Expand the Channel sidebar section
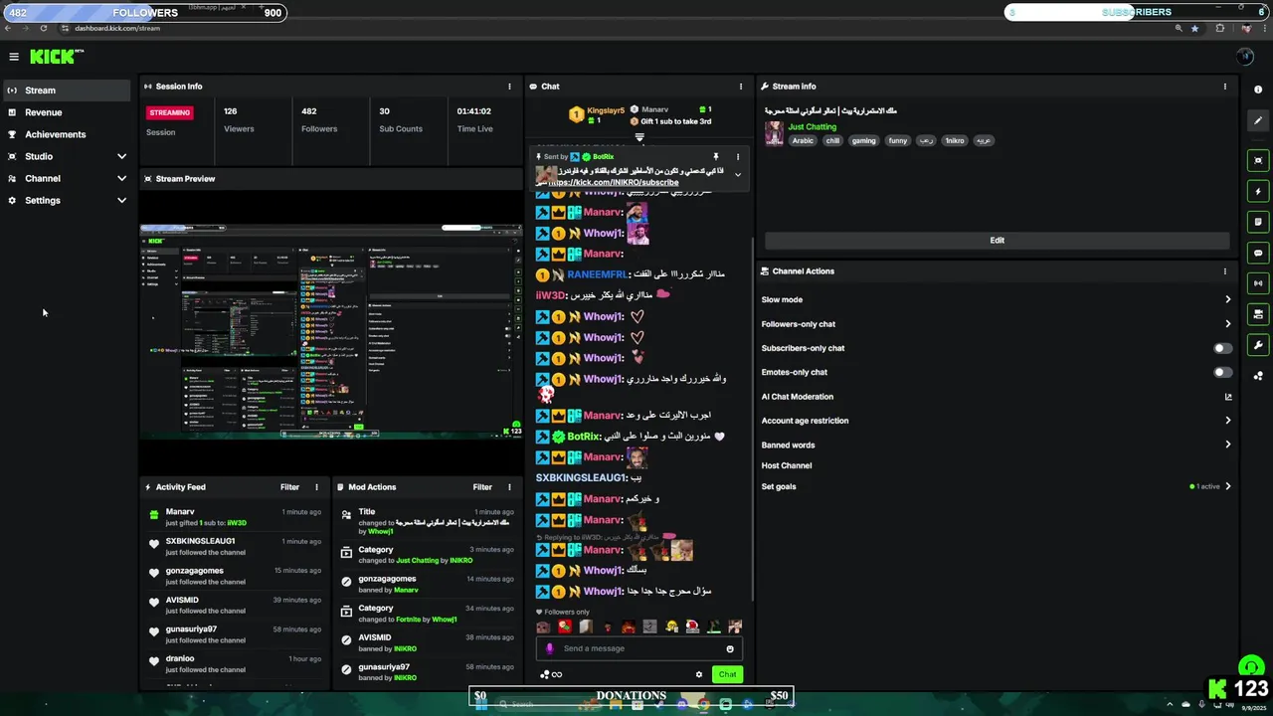This screenshot has width=1273, height=716. pos(121,178)
